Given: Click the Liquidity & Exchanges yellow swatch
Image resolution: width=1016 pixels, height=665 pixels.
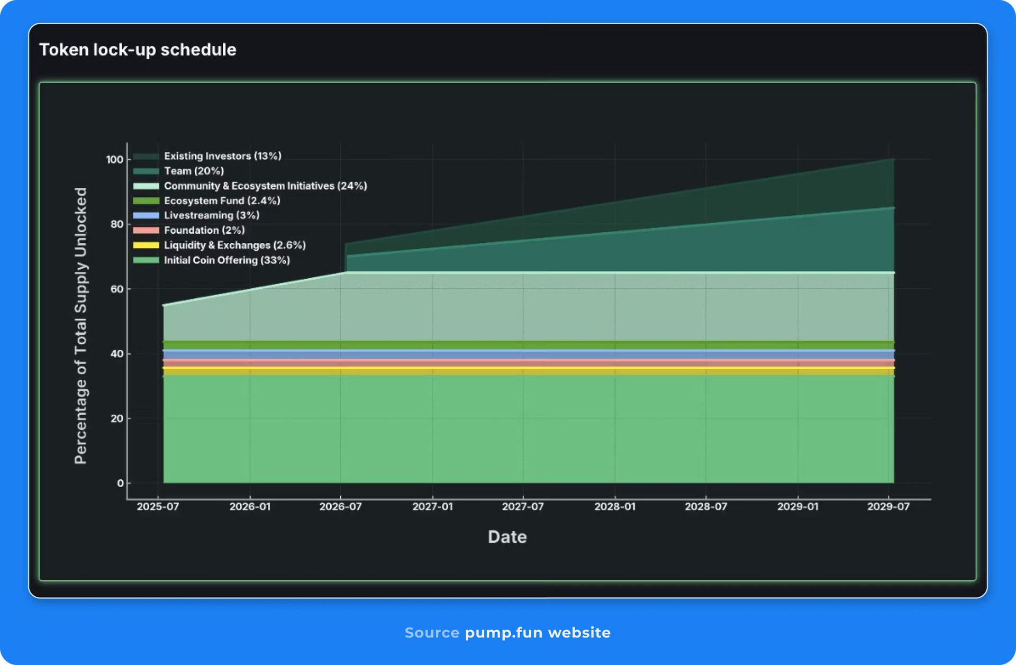Looking at the screenshot, I should 146,245.
